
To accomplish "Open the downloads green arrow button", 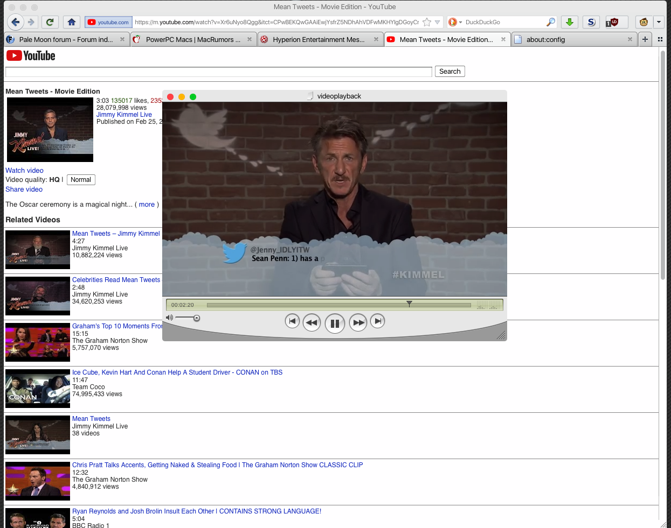I will (570, 22).
